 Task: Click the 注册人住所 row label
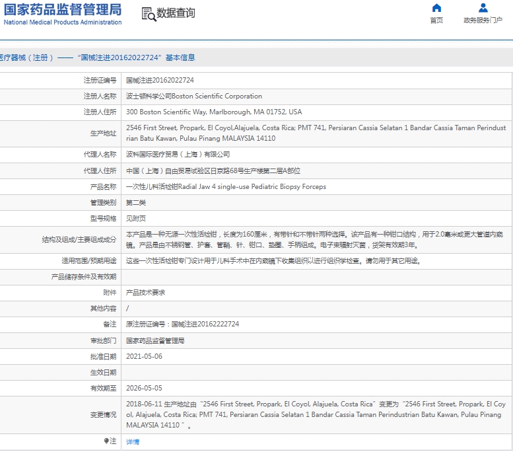[100, 112]
